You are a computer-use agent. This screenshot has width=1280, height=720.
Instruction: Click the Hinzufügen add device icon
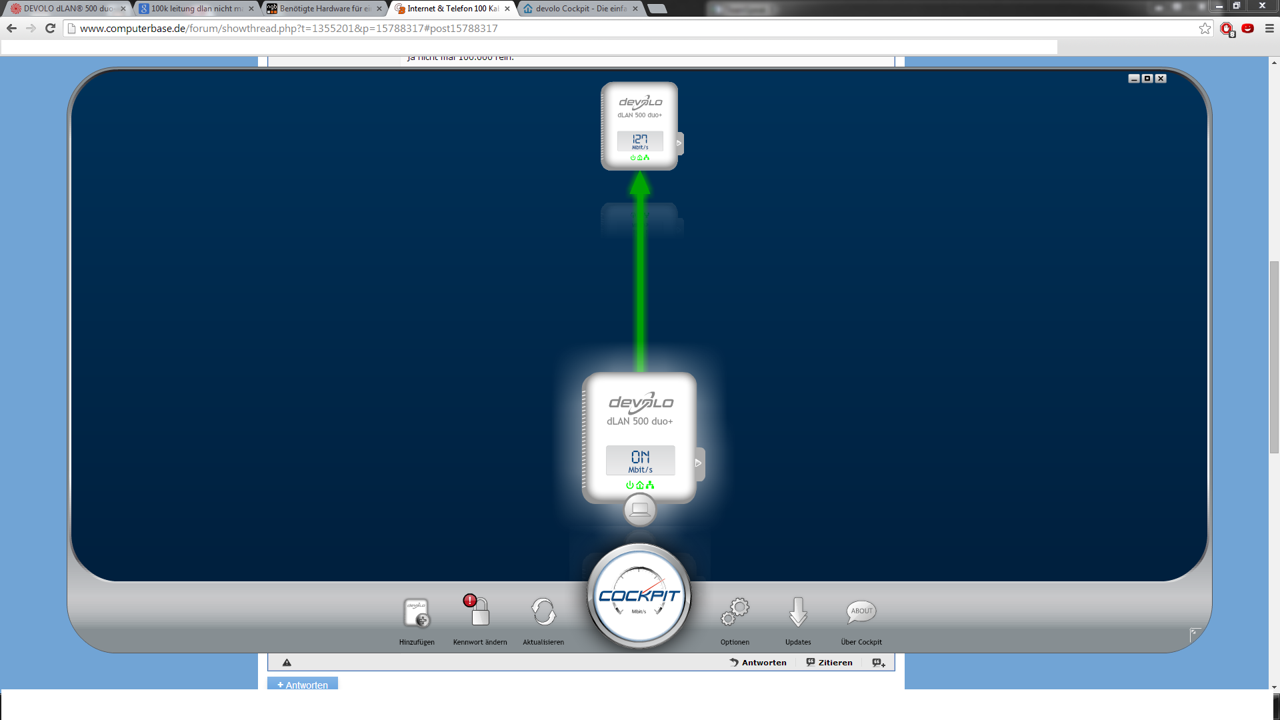[x=416, y=613]
